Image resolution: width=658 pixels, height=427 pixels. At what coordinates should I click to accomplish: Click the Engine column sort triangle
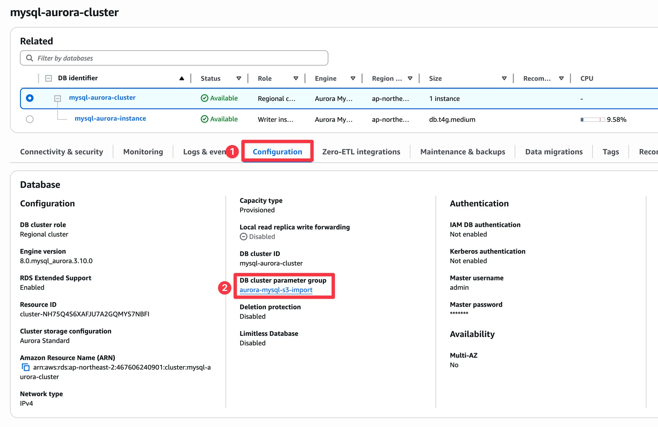[353, 78]
